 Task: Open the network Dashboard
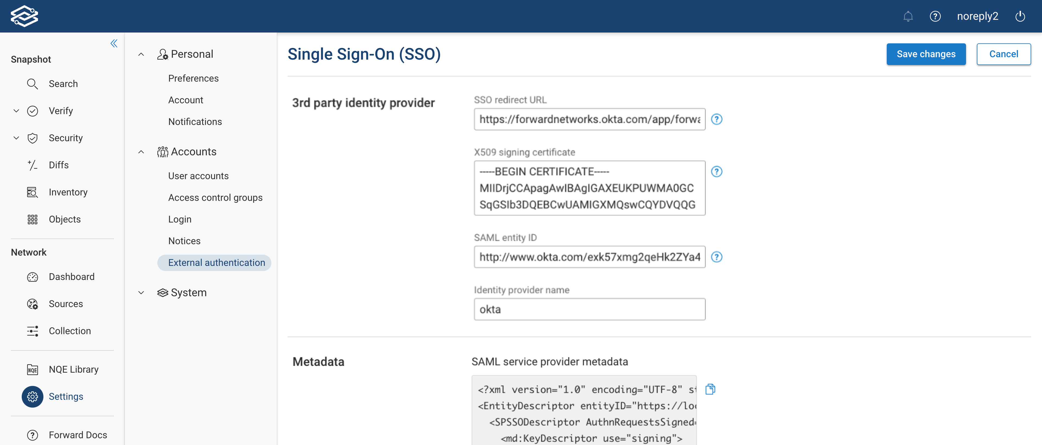click(72, 277)
